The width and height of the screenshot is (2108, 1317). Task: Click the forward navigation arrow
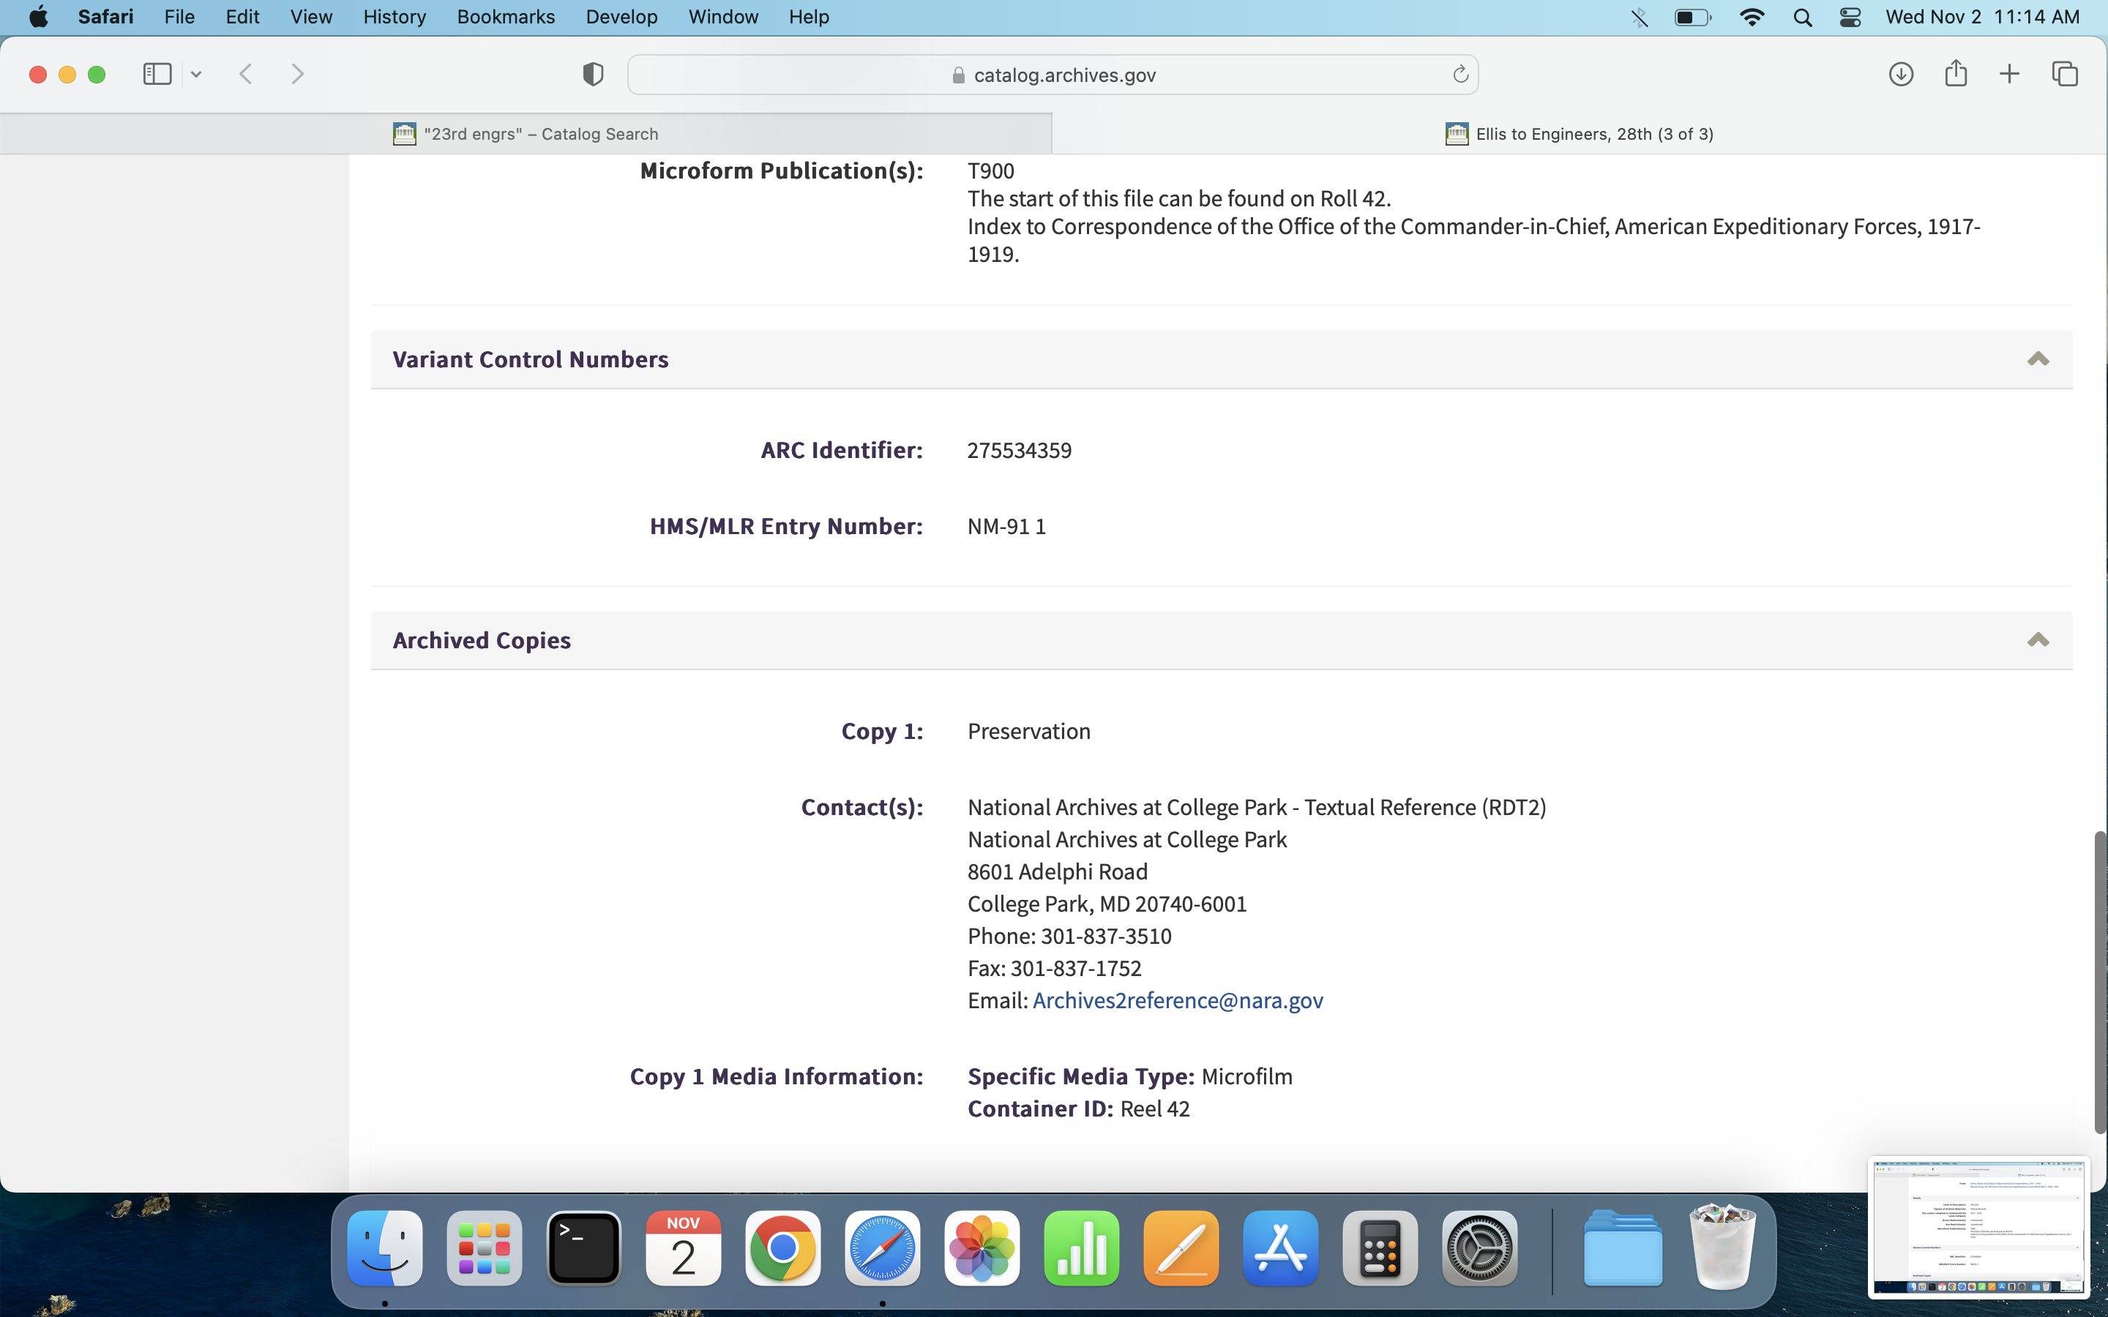pyautogui.click(x=297, y=74)
